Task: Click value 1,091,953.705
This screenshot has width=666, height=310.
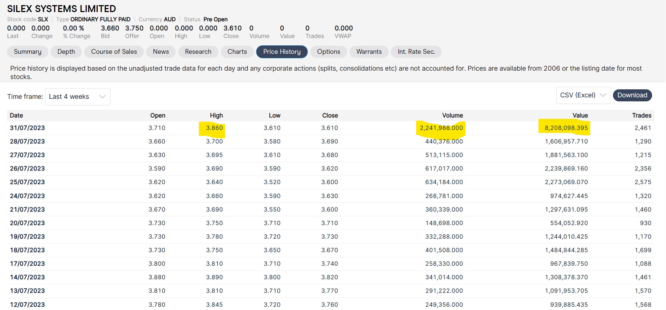Action: coord(566,291)
